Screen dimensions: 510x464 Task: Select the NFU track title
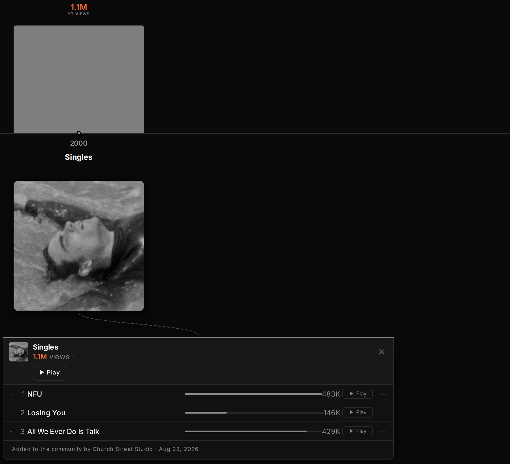point(35,394)
